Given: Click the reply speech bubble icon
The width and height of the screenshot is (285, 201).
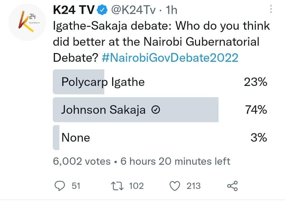Looking at the screenshot, I should (x=59, y=186).
